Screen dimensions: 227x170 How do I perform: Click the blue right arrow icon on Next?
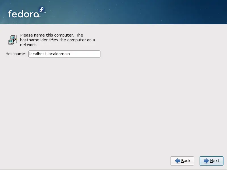pyautogui.click(x=206, y=161)
